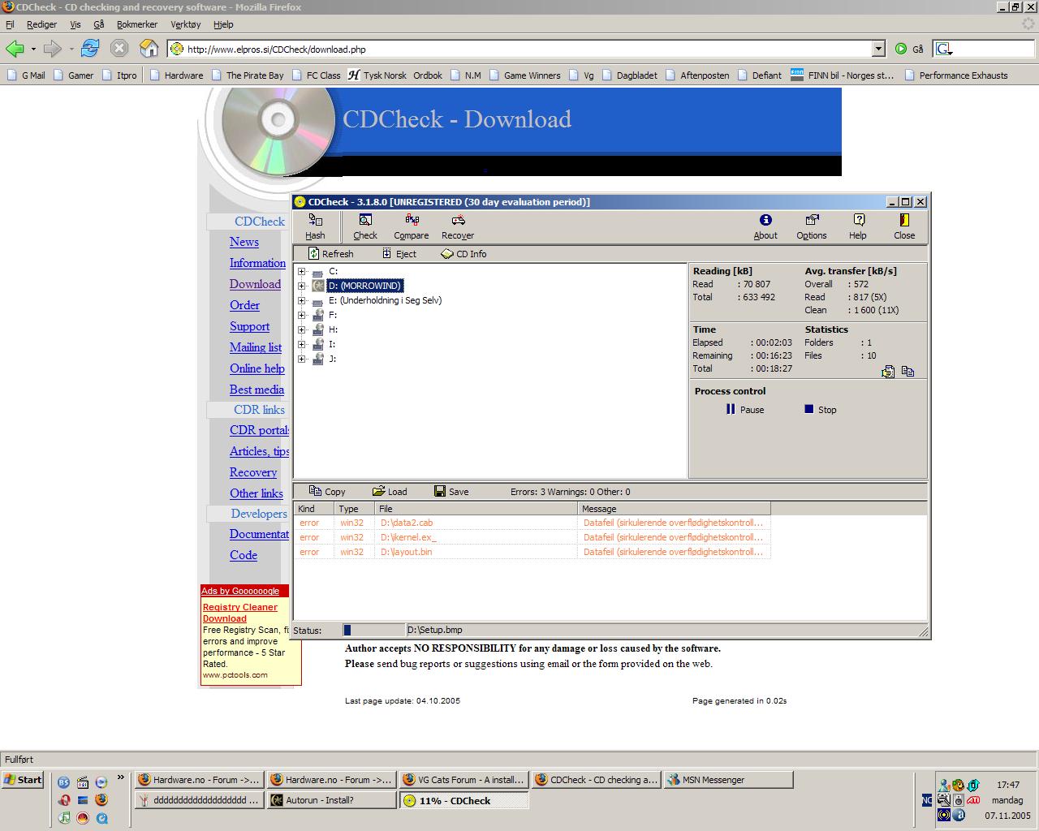The height and width of the screenshot is (831, 1039).
Task: Expand the I: drive tree node
Action: click(302, 344)
